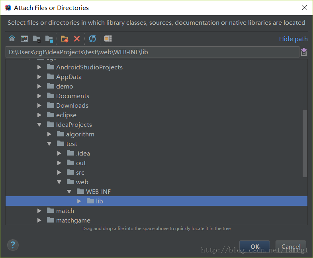Viewport: 313px width, 258px height.
Task: Click the IntelliJ logo in title bar
Action: pos(8,8)
